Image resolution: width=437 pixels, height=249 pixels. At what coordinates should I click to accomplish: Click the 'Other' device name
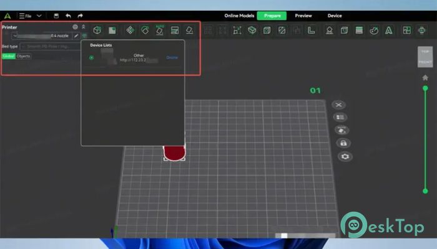pyautogui.click(x=139, y=55)
